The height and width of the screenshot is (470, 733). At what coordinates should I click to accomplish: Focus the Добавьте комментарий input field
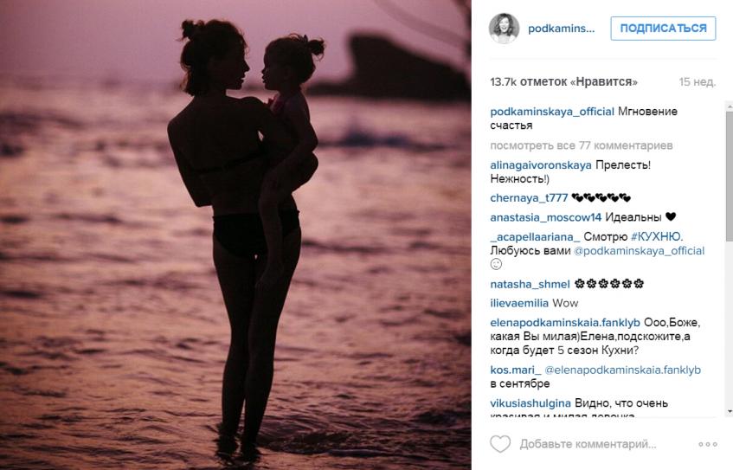(x=588, y=444)
